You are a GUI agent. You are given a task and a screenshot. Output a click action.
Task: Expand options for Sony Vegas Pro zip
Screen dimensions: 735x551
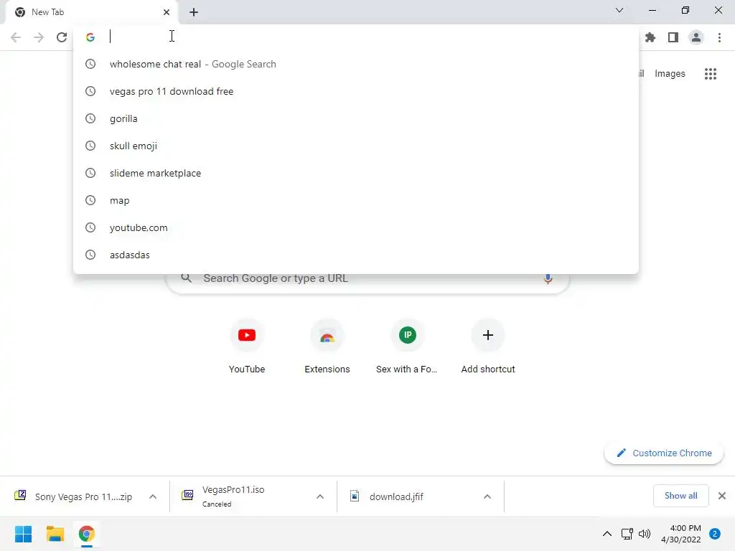pos(153,496)
